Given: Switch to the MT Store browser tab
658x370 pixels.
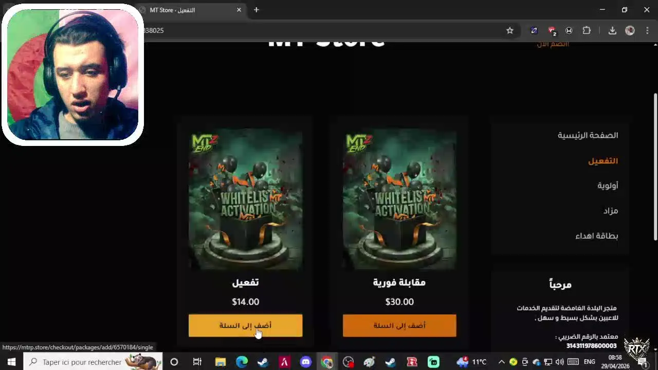Looking at the screenshot, I should point(190,10).
